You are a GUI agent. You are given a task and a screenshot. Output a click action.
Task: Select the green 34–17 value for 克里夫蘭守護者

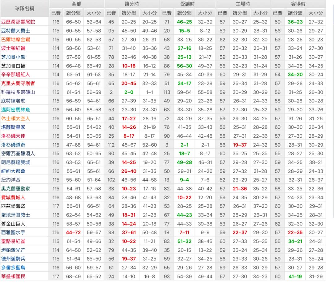click(184, 84)
